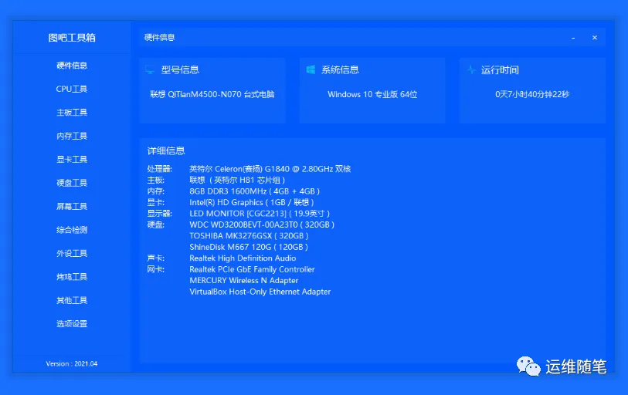Image resolution: width=628 pixels, height=395 pixels.
Task: Click the 硬盘: label
Action: (156, 225)
